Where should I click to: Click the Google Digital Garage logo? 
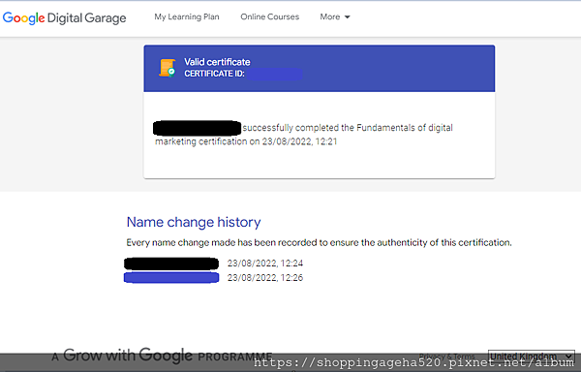(x=65, y=17)
